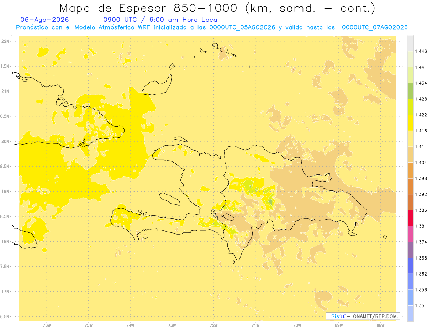Click the 68W longitude label
Image resolution: width=427 pixels, height=330 pixels.
[x=380, y=325]
